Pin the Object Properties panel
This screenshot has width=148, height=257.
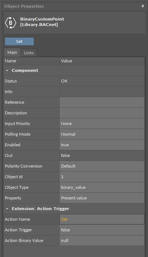point(143,6)
